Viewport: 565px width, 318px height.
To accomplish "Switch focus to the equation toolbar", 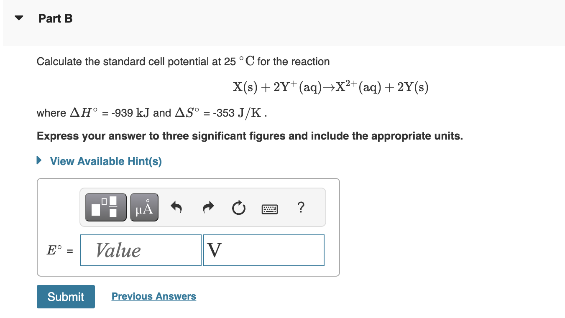I will click(x=202, y=207).
